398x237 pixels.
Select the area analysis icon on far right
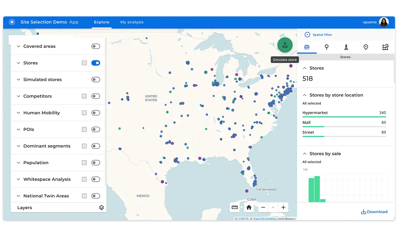[x=386, y=47]
